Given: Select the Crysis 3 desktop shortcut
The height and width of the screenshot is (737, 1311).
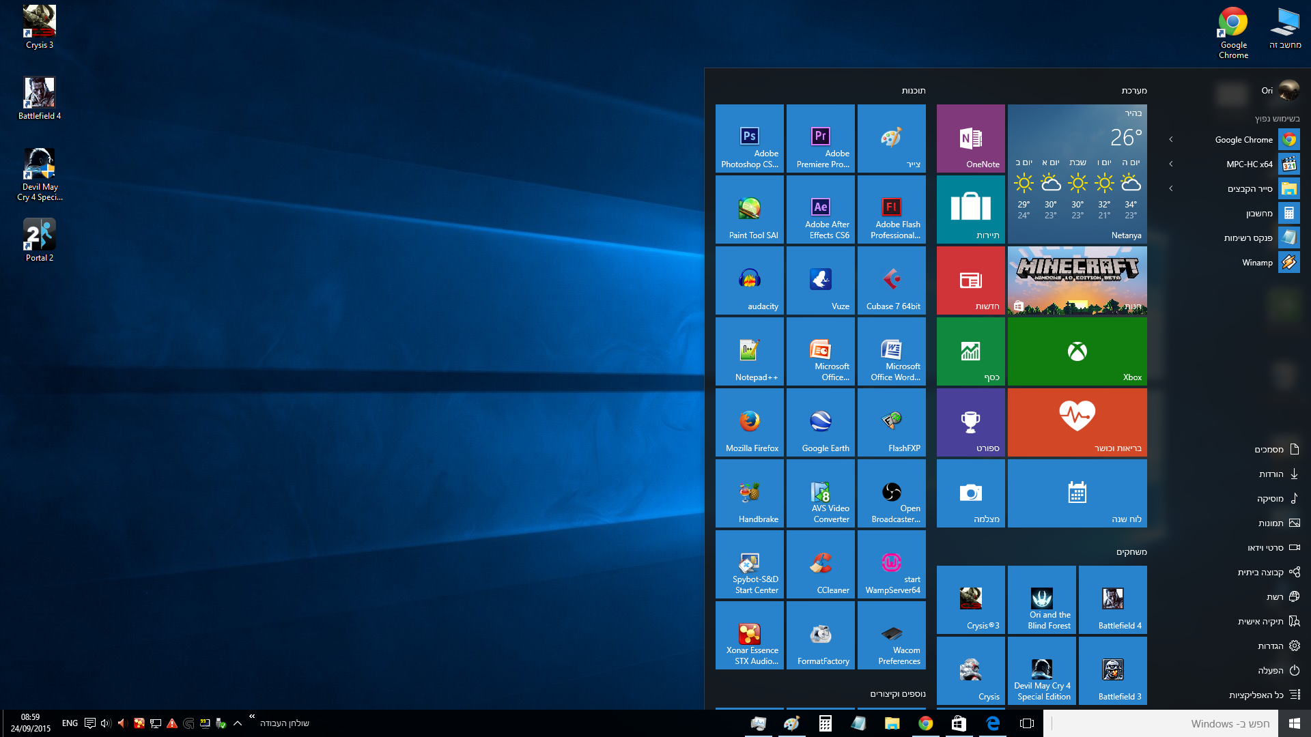Looking at the screenshot, I should click(40, 27).
